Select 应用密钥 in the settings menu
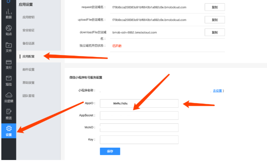267x162 pixels. pos(28,17)
